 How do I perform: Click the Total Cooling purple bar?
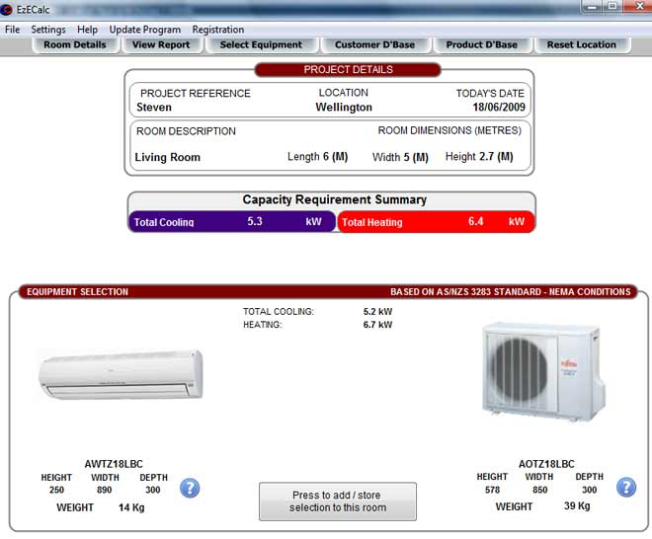click(x=232, y=222)
